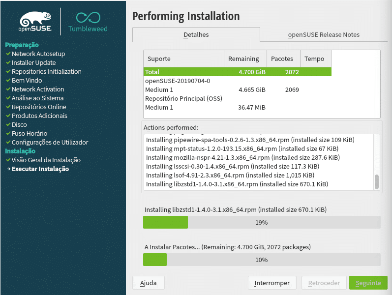Click the 36.47 MiB remaining cell
Image resolution: width=392 pixels, height=295 pixels.
[251, 108]
